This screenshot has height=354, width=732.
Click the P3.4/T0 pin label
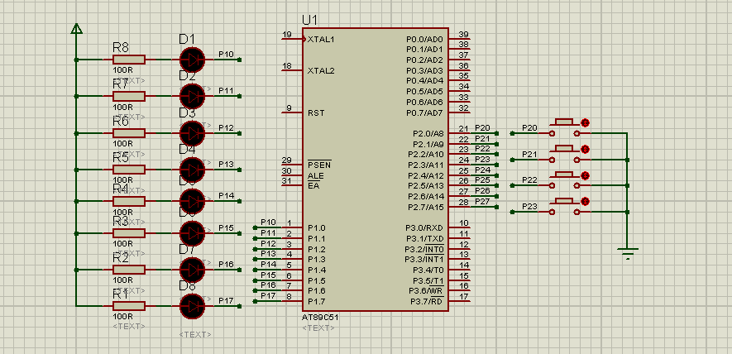(428, 270)
